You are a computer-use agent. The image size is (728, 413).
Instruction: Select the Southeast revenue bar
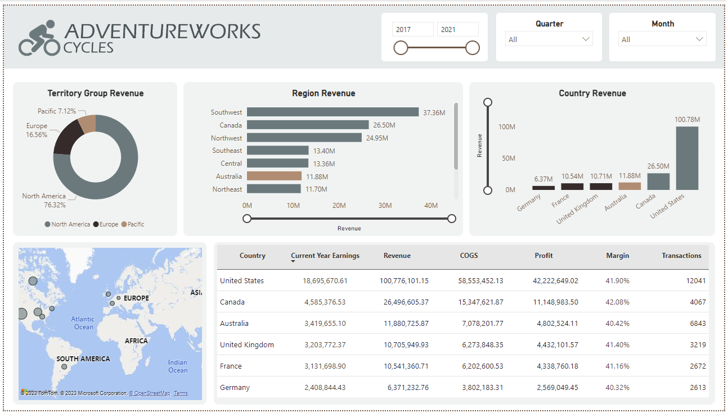pyautogui.click(x=278, y=151)
